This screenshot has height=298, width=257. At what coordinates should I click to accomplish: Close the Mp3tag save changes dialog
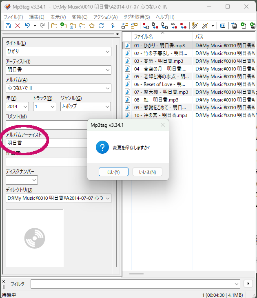[x=163, y=125]
